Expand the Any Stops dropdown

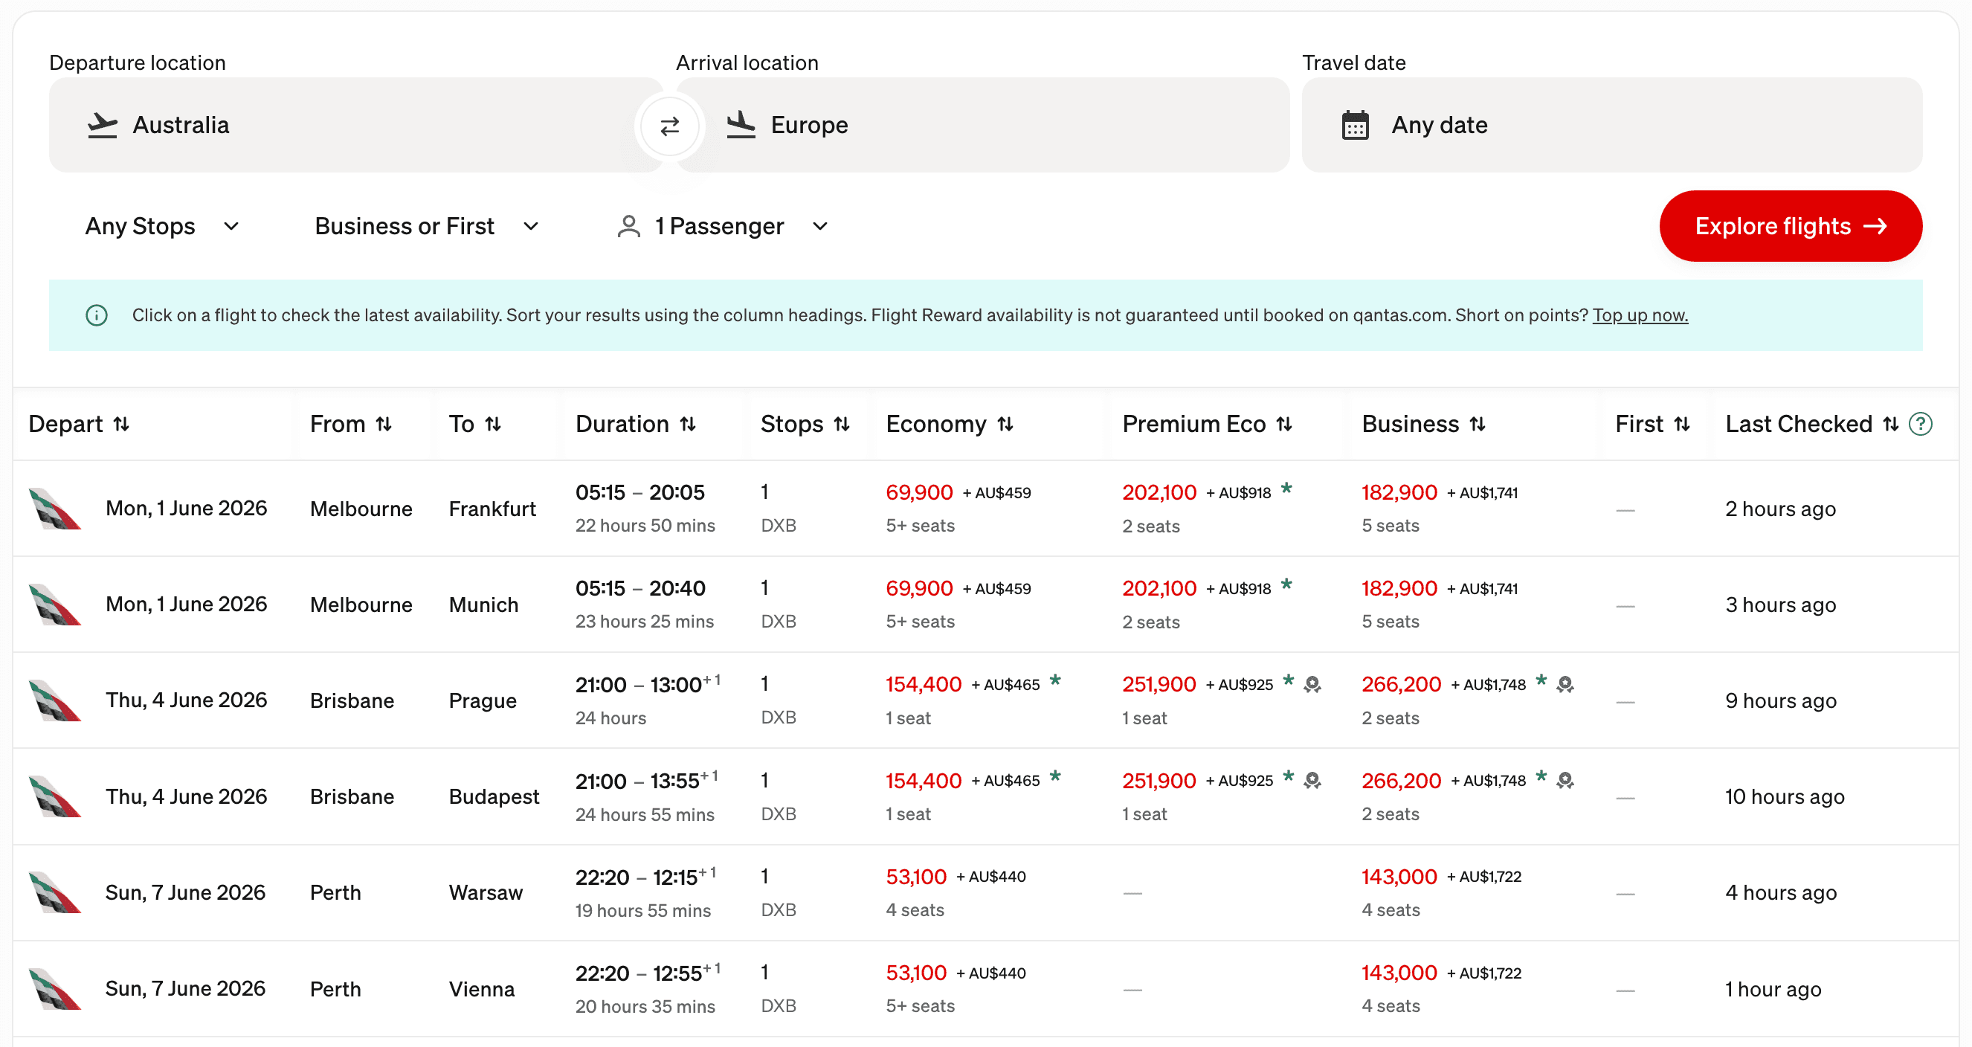[162, 227]
